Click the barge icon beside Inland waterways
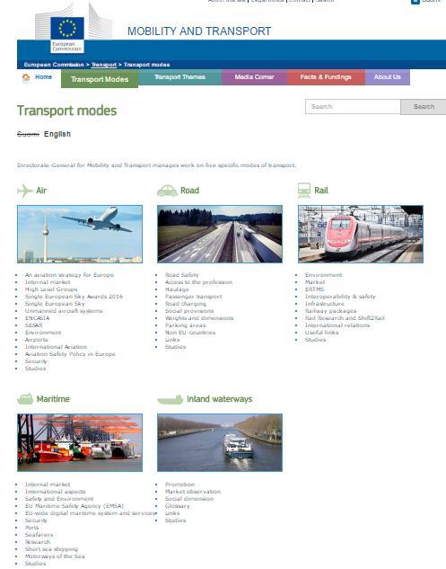The image size is (446, 569). point(170,399)
